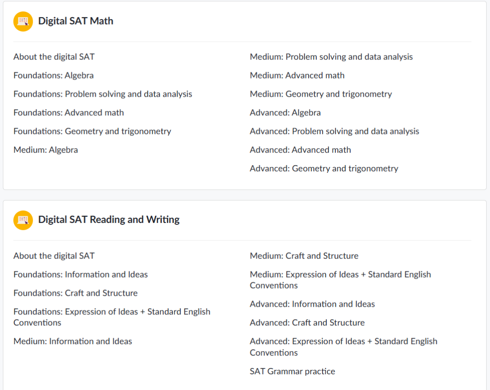The width and height of the screenshot is (490, 390).
Task: Open Advanced: Craft and Structure
Action: point(307,323)
